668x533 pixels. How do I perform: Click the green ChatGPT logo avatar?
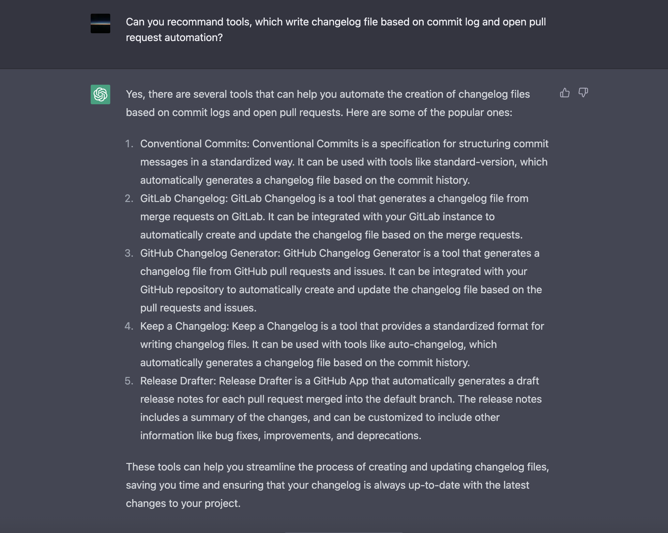100,94
